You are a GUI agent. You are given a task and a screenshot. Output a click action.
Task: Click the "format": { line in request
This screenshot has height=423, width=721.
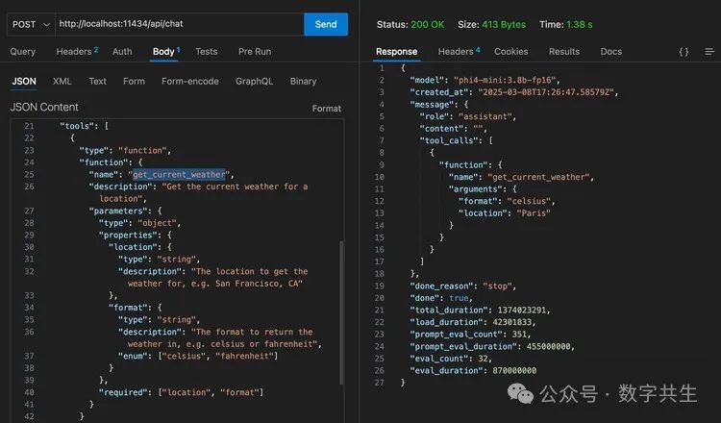click(x=135, y=308)
